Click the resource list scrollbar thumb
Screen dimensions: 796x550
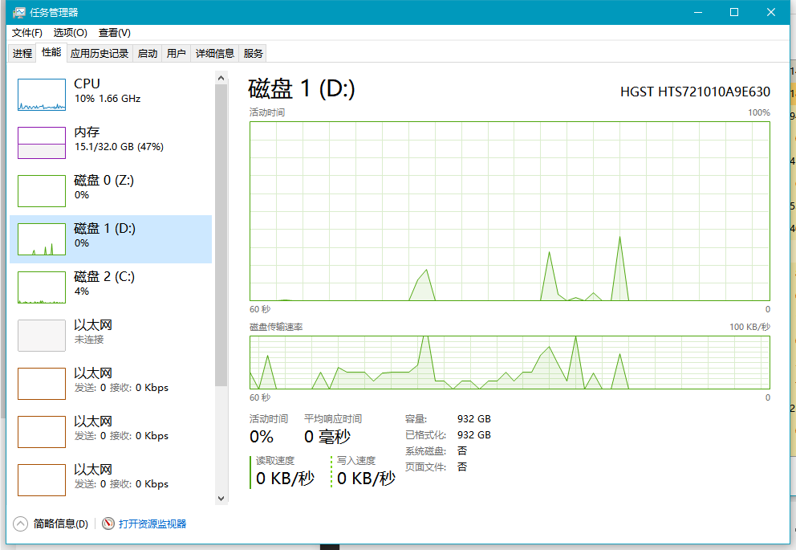221,235
